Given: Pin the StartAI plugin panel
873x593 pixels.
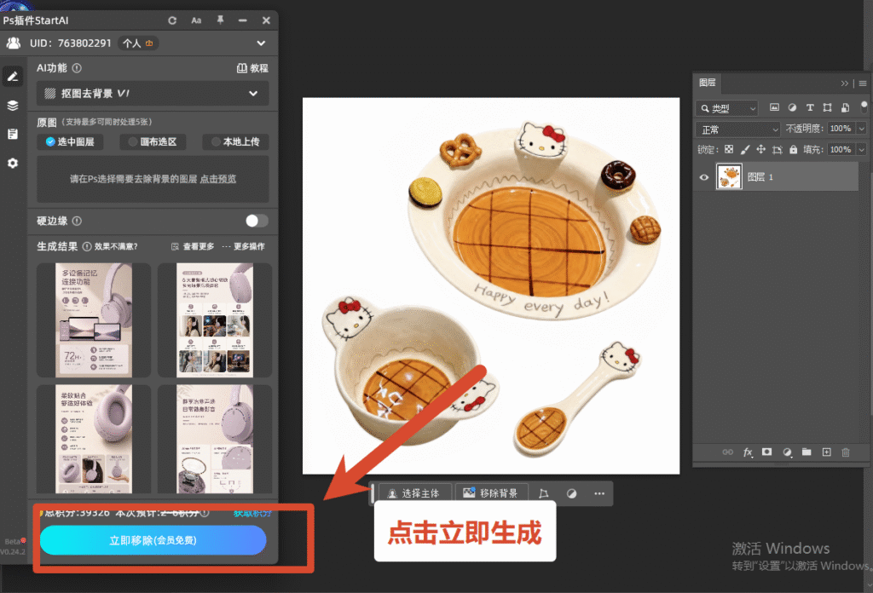Looking at the screenshot, I should pyautogui.click(x=220, y=20).
